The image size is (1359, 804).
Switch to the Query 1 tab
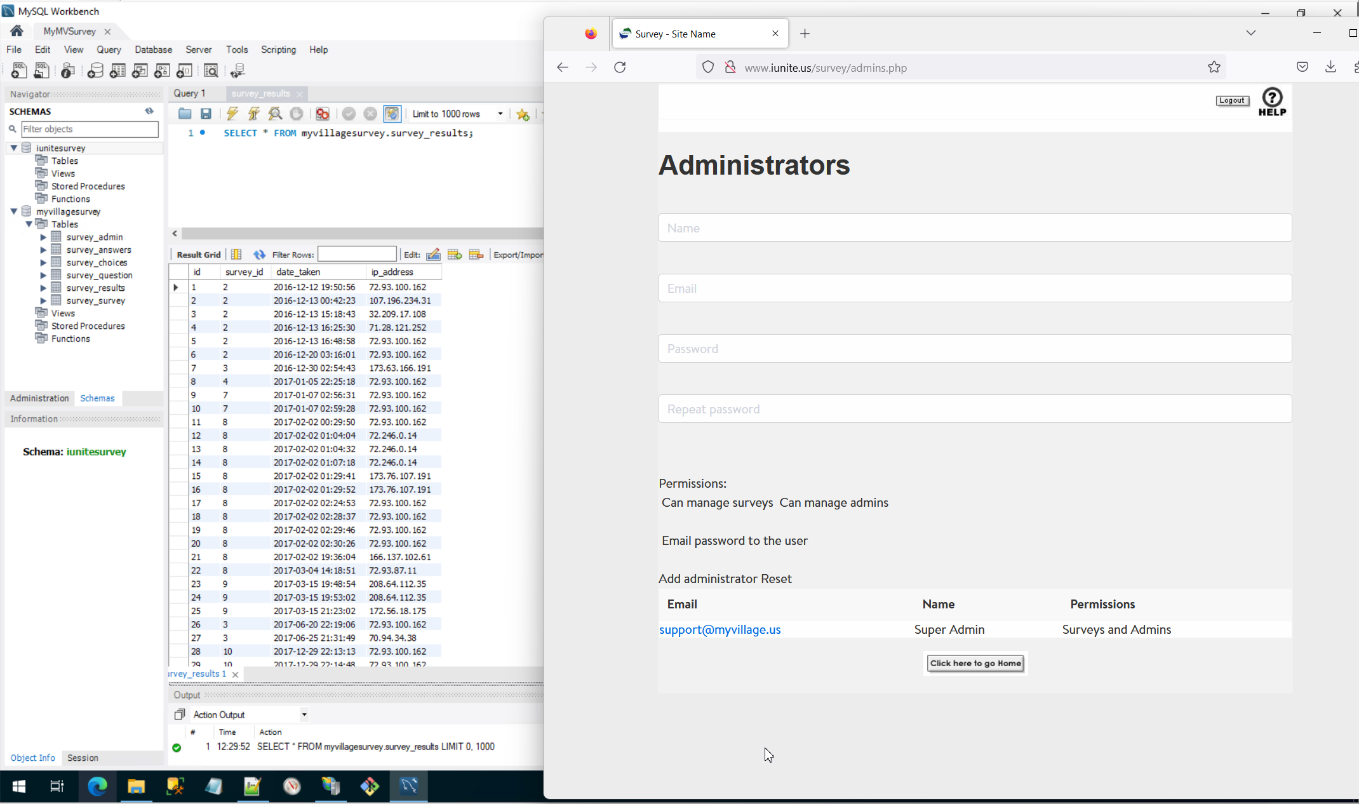tap(189, 93)
